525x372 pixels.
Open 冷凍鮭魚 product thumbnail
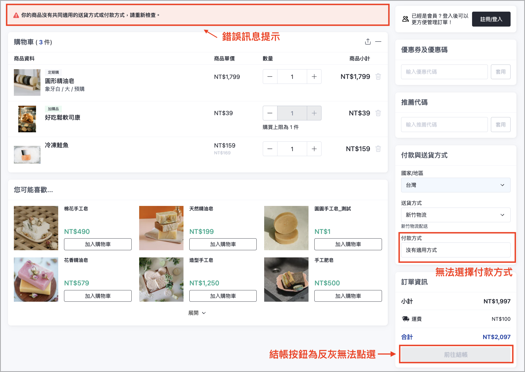(x=27, y=155)
